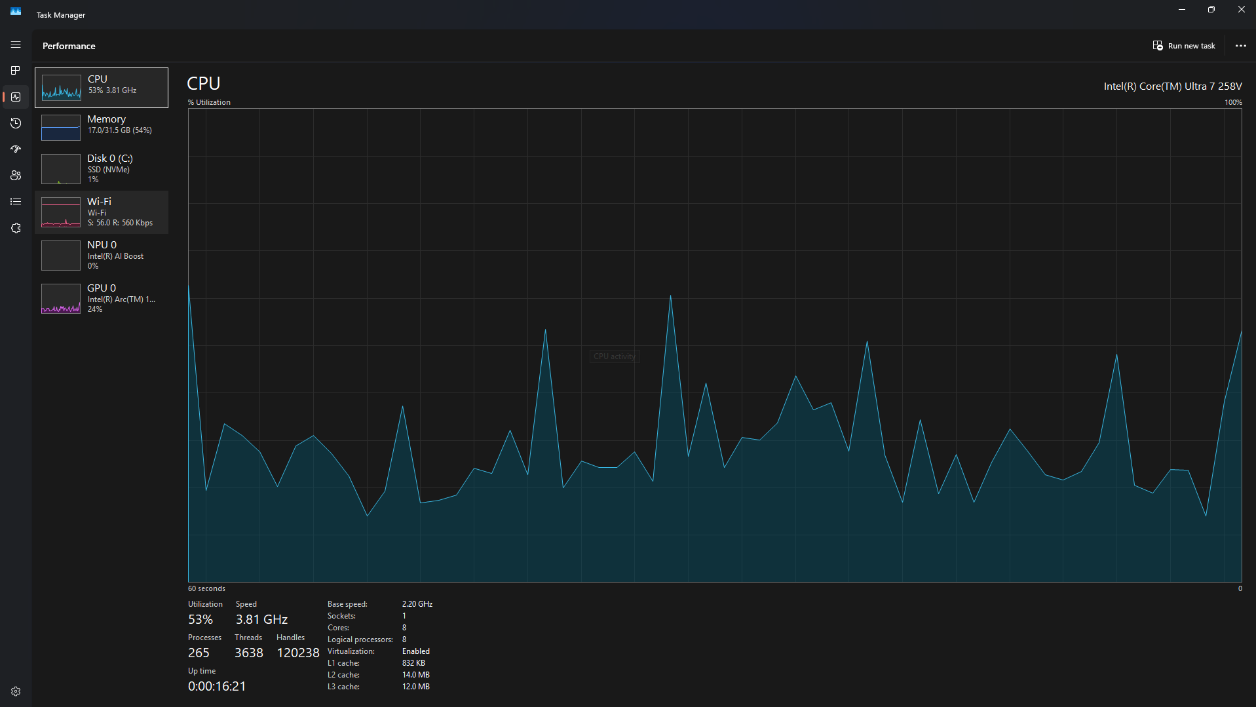Click the Task Manager app icon in title bar
Image resolution: width=1256 pixels, height=707 pixels.
click(x=16, y=12)
